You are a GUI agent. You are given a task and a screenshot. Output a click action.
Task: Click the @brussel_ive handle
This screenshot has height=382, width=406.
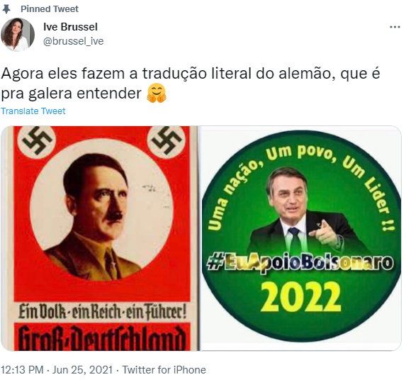73,41
